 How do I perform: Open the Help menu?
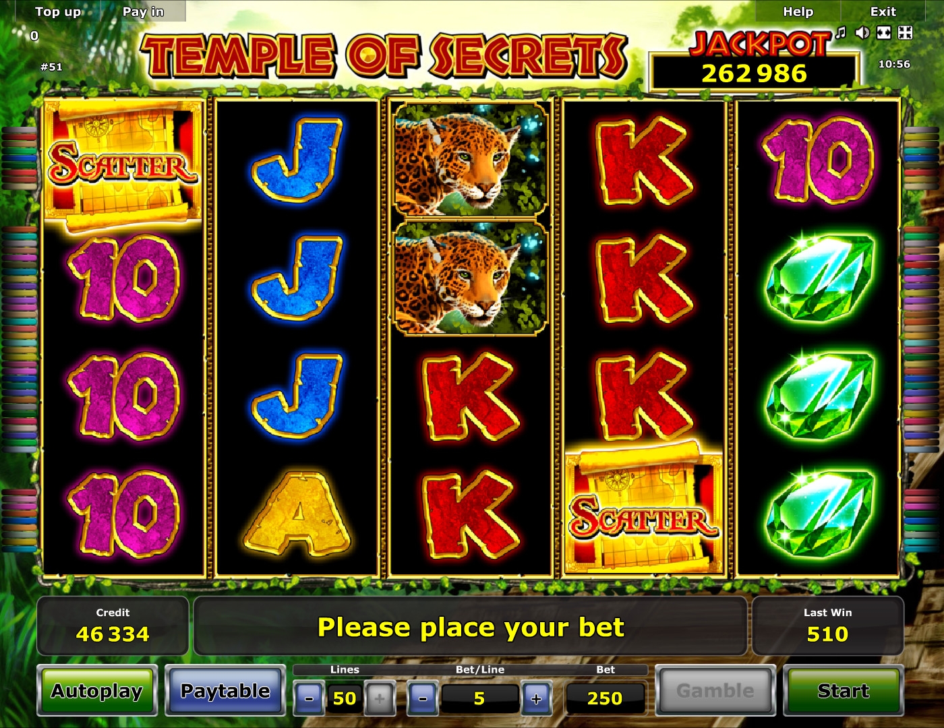tap(798, 11)
